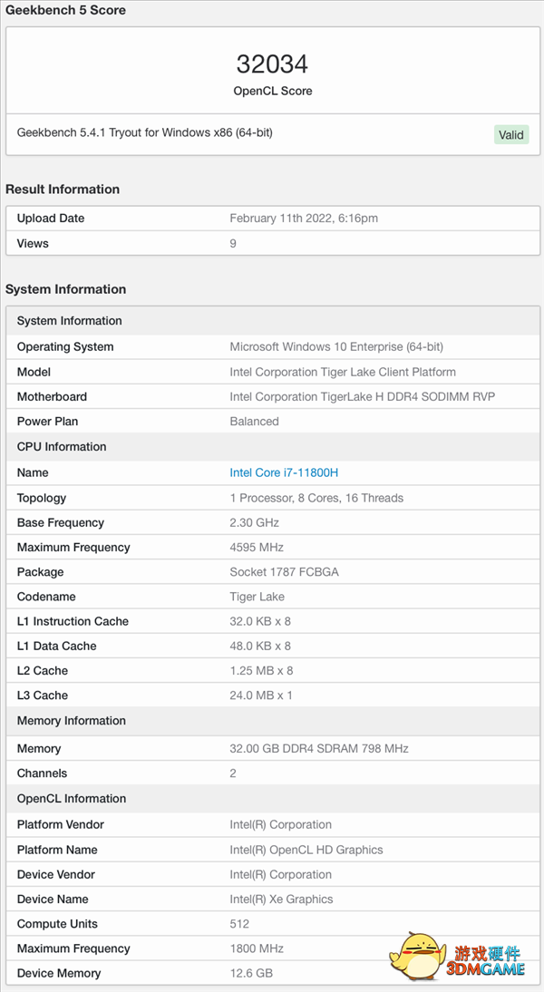Click the Tiger Lake codename value
Image resolution: width=544 pixels, height=992 pixels.
point(257,597)
